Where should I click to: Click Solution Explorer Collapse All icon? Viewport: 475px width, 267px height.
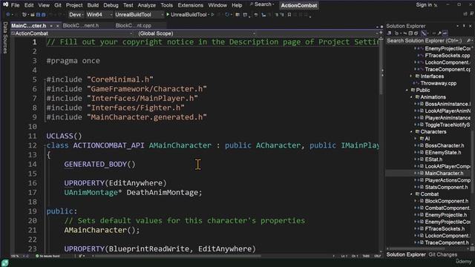coord(410,33)
